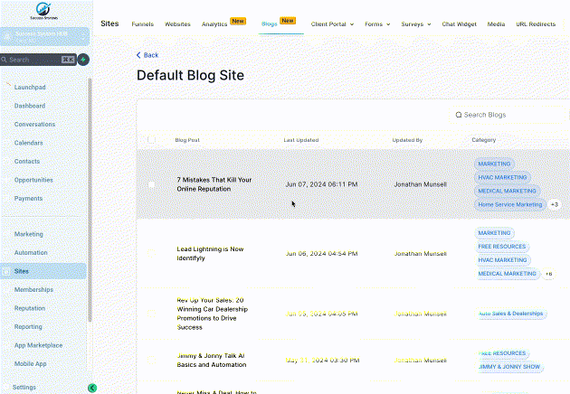Open 'Jimmy & Jonny Talk AI' blog post

(x=211, y=361)
